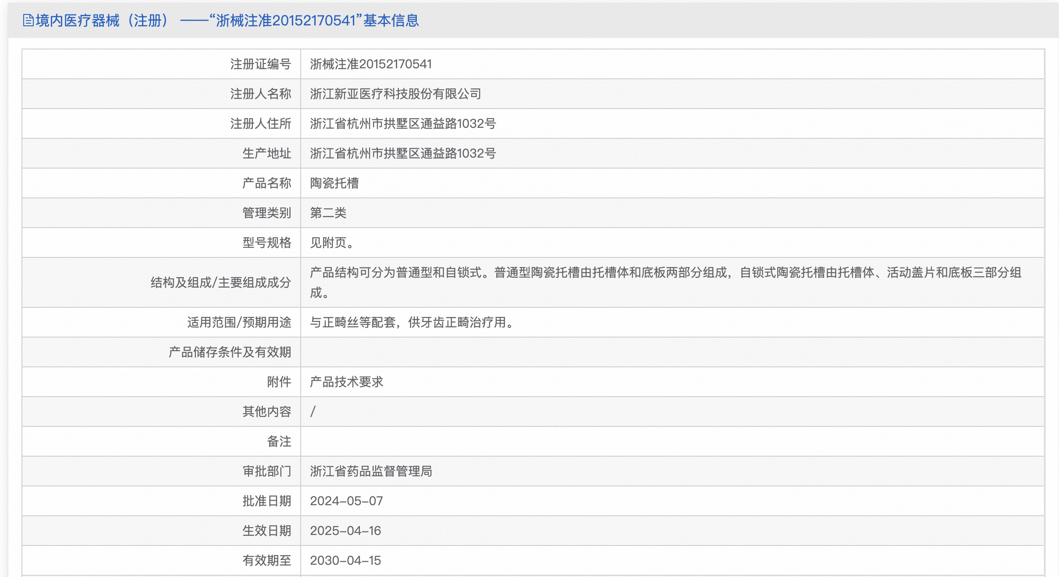
Task: Click effective date 2025-04-16
Action: tap(345, 531)
